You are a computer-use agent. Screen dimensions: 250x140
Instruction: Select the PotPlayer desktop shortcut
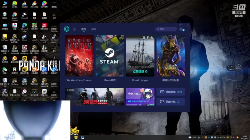5,37
